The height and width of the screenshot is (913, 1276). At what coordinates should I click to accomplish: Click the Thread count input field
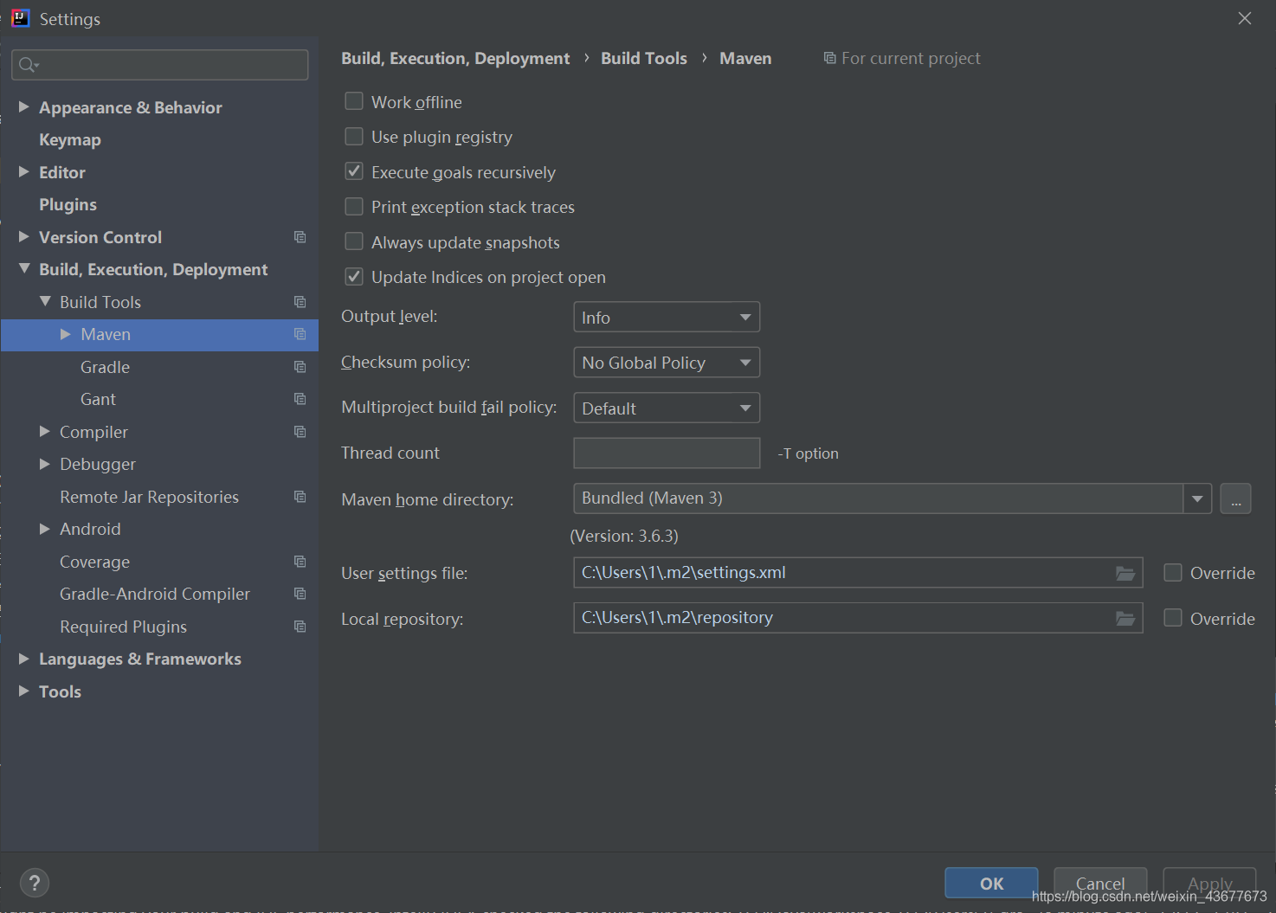click(667, 453)
